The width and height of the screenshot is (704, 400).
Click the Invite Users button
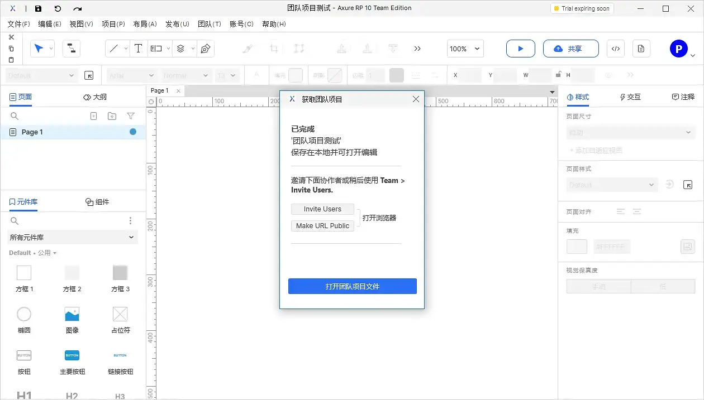click(x=322, y=209)
